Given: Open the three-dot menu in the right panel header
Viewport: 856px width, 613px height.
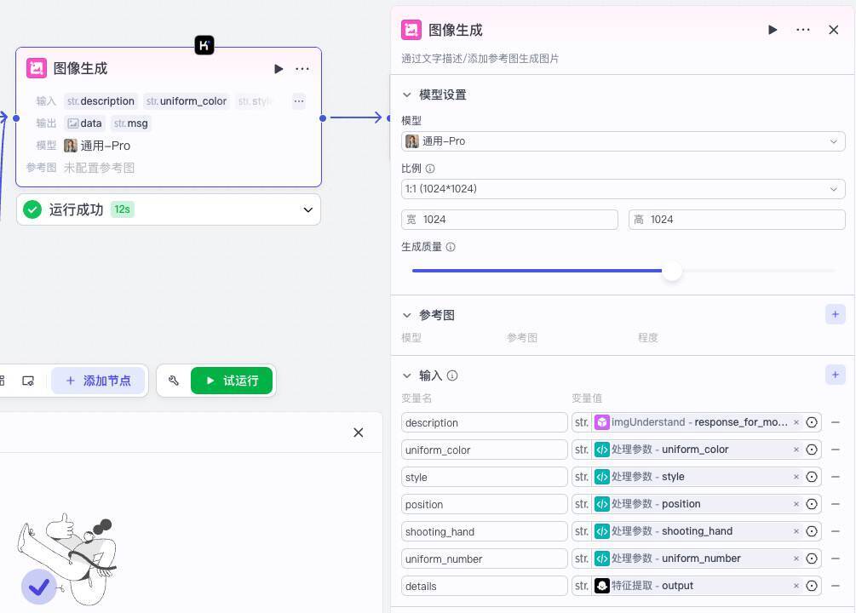Looking at the screenshot, I should click(x=803, y=30).
